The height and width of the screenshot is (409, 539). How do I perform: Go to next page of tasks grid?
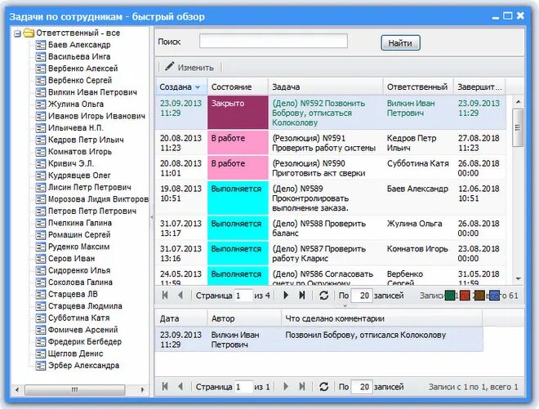point(286,296)
